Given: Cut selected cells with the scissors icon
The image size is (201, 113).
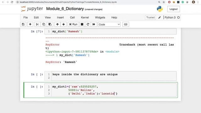Looking at the screenshot, I should coord(37,24).
